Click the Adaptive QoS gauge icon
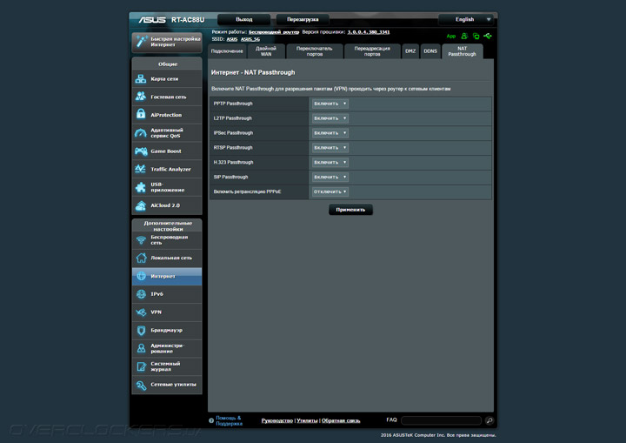The width and height of the screenshot is (626, 443). pos(141,133)
